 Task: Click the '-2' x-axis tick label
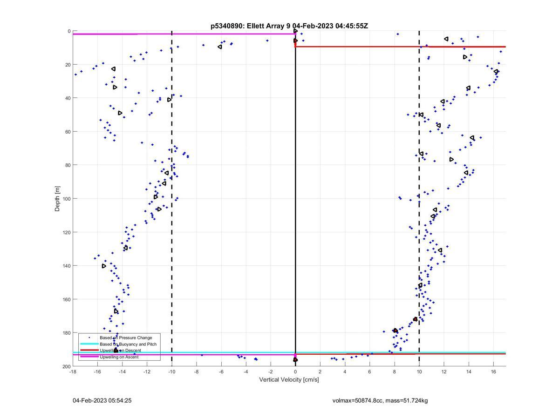[270, 371]
